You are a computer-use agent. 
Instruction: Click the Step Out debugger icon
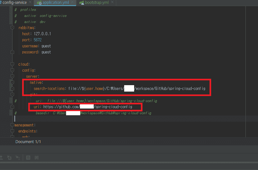(x=1, y=158)
